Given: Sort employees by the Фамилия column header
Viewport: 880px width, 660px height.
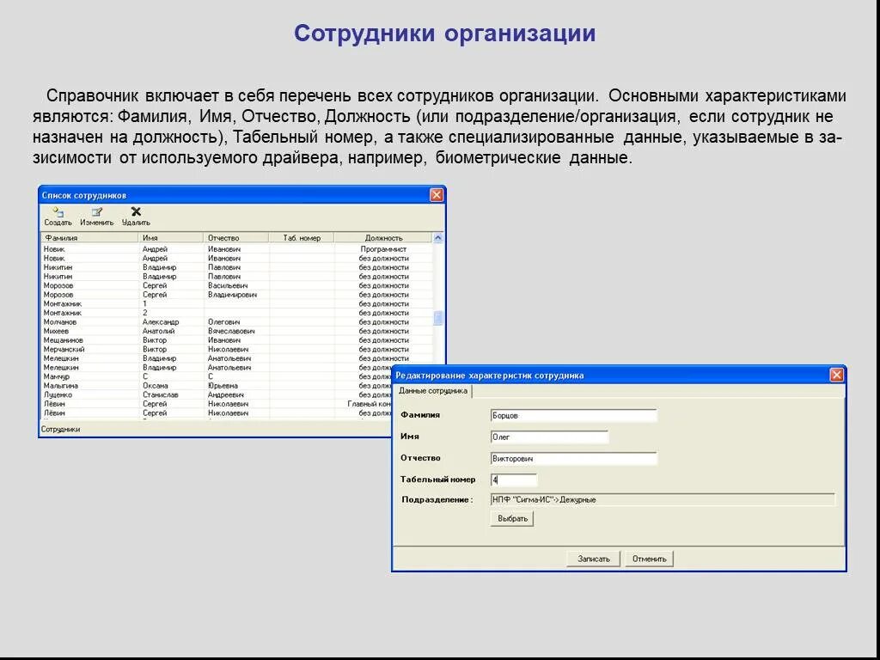Looking at the screenshot, I should [x=86, y=237].
